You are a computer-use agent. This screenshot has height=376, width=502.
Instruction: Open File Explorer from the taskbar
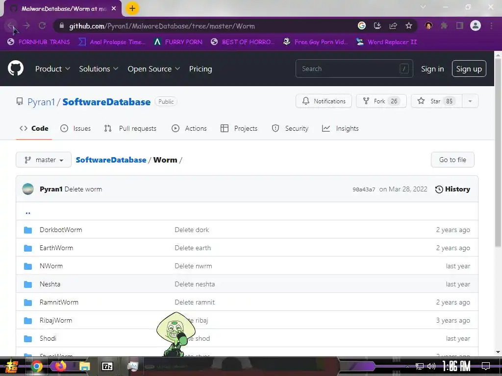point(85,366)
